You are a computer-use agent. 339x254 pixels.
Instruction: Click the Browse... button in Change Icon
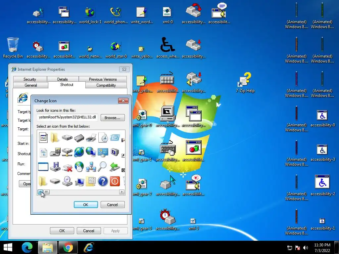tap(113, 118)
